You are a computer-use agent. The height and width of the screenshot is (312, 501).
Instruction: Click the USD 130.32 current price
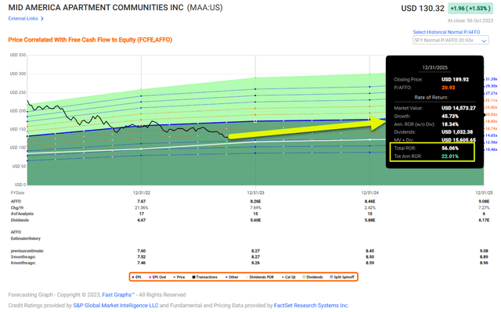(423, 9)
